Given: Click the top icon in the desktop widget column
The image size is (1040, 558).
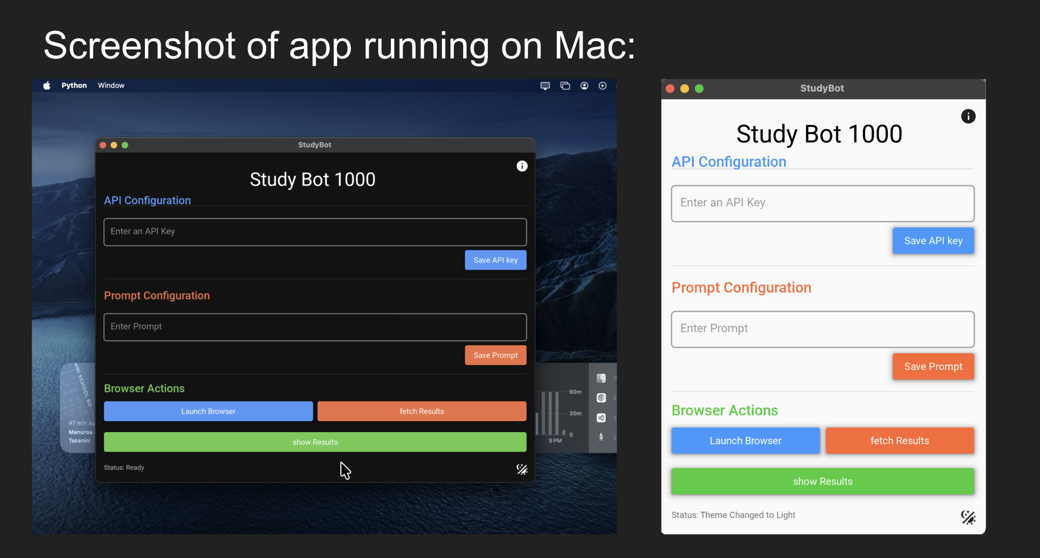Looking at the screenshot, I should 601,378.
